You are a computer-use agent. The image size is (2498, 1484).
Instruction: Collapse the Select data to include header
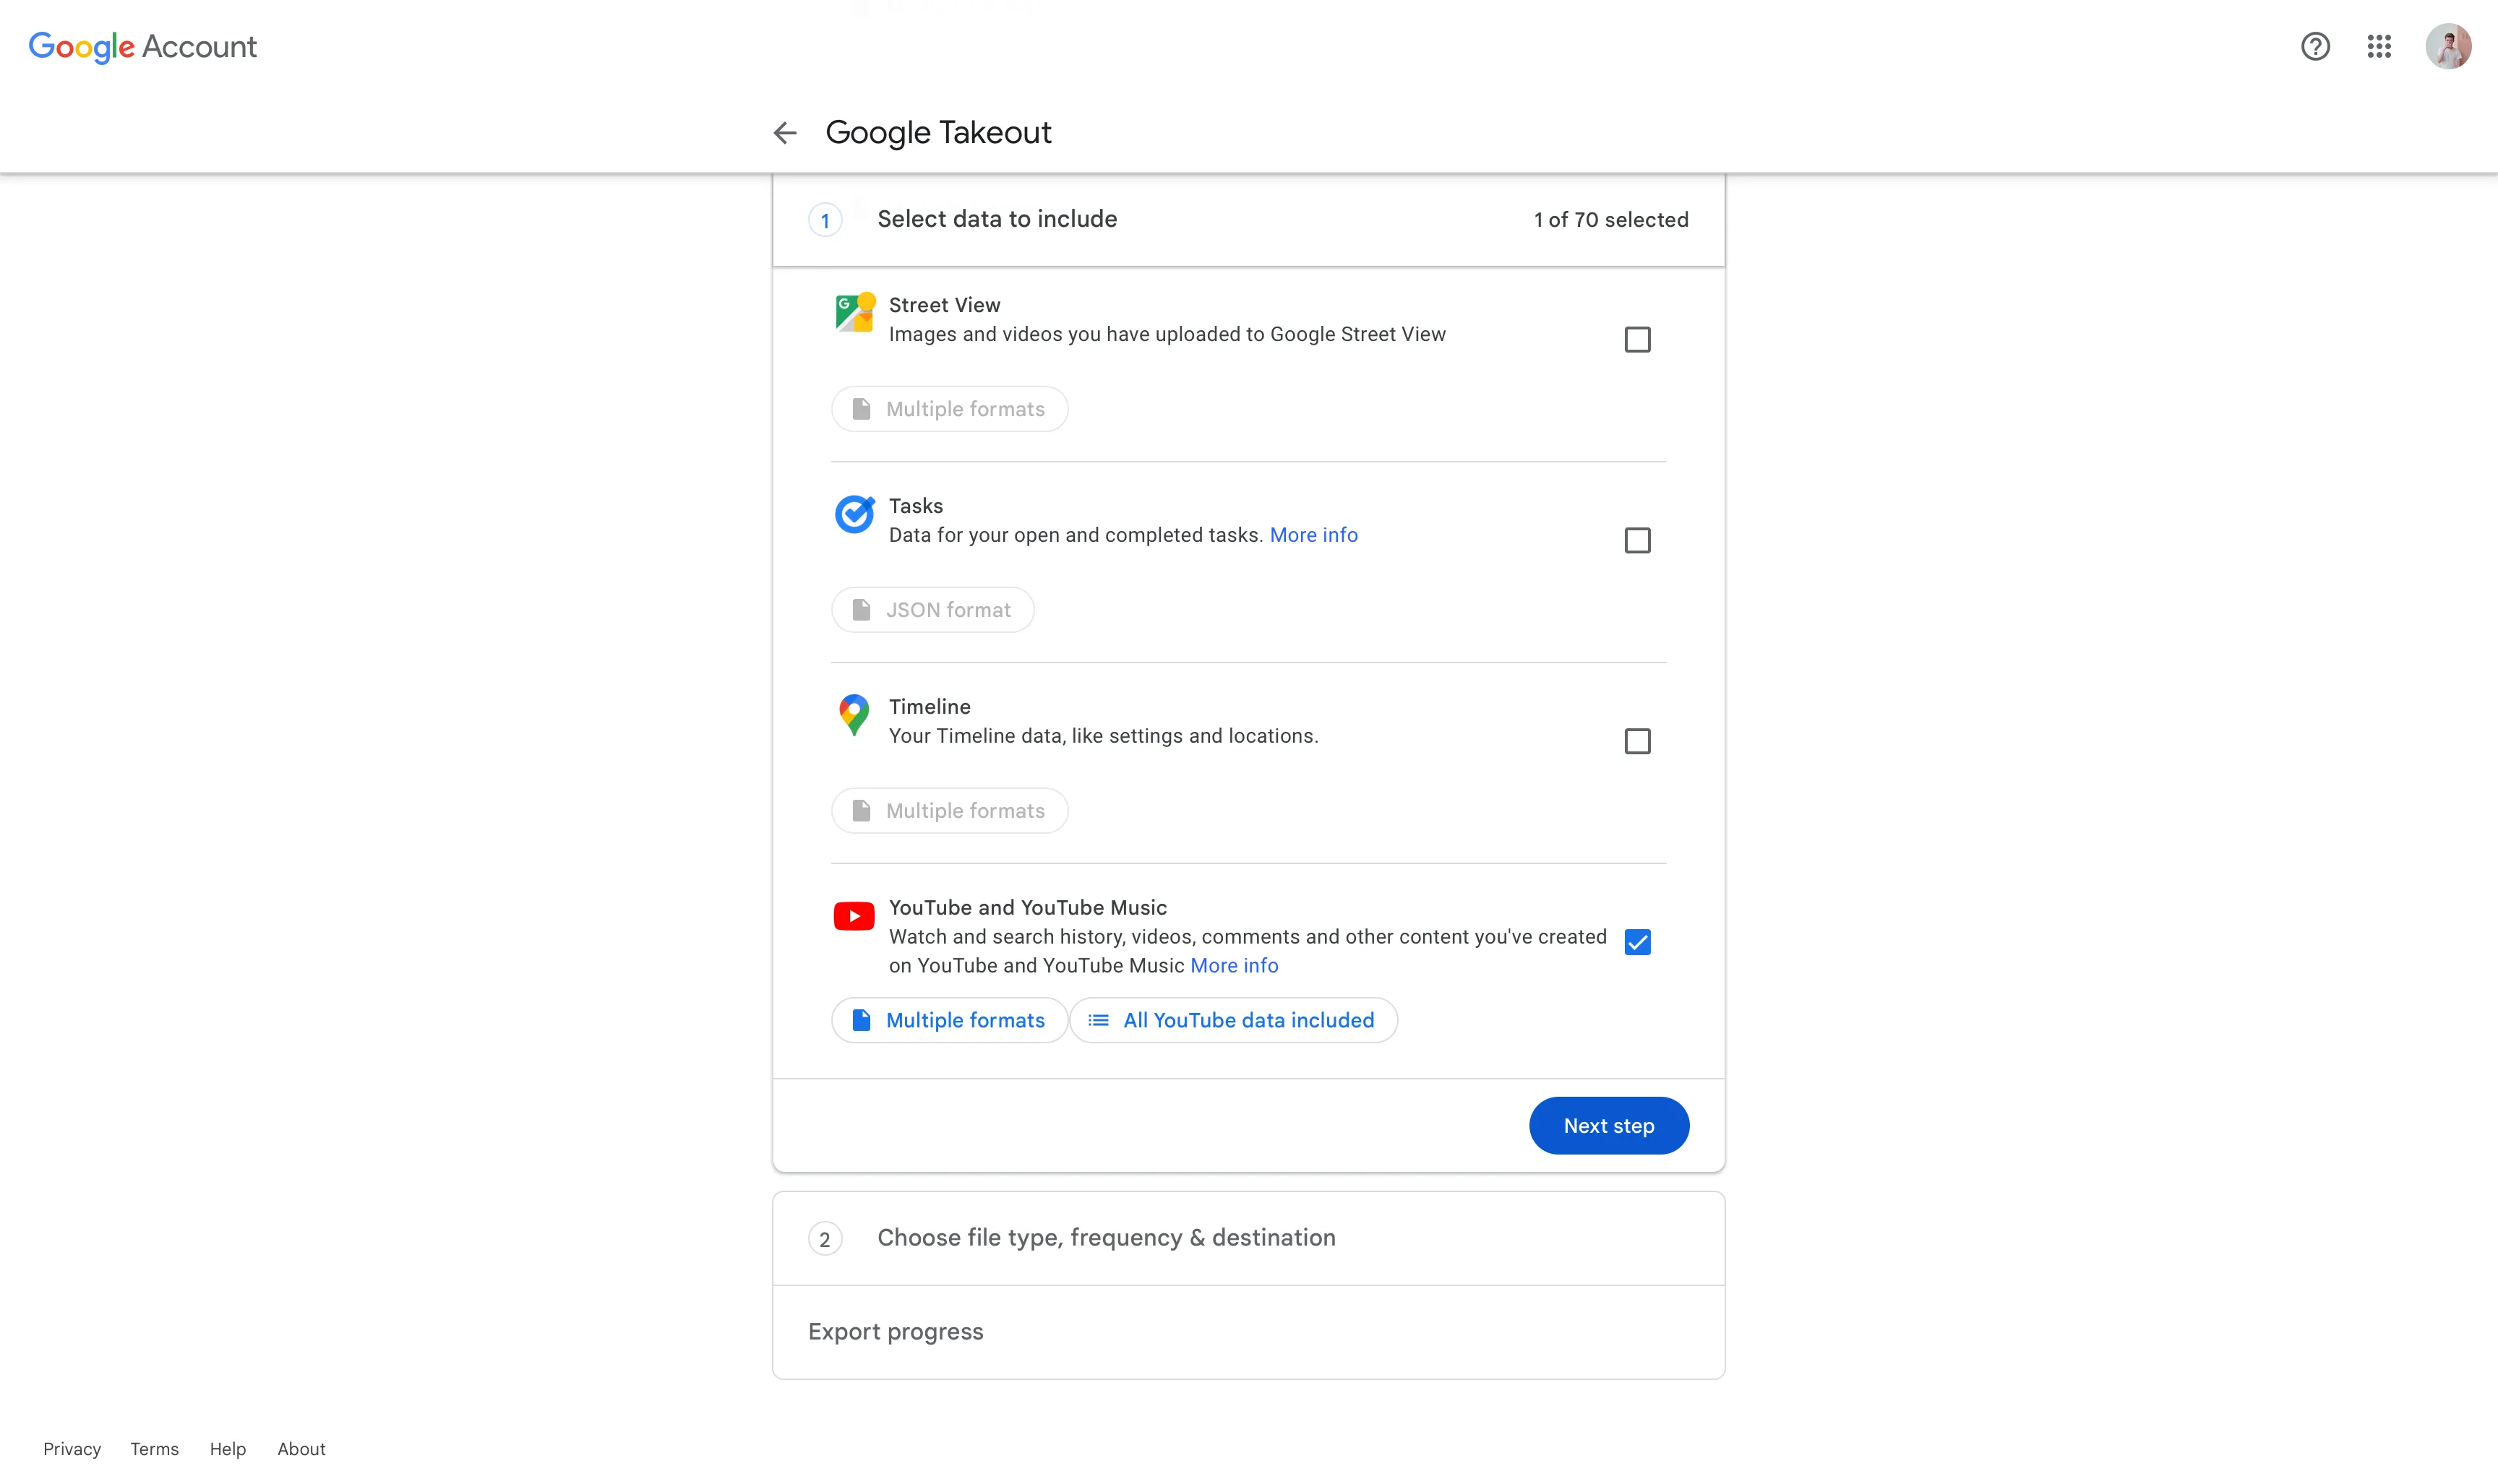click(1248, 220)
